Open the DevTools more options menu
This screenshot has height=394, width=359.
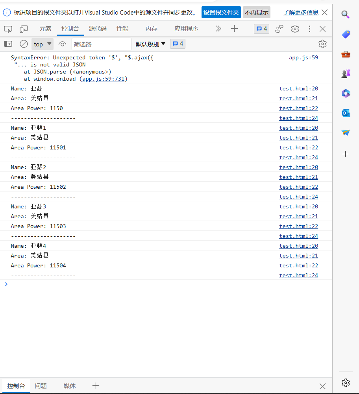point(309,29)
